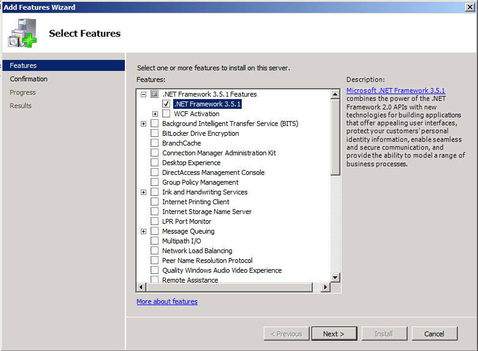Select Desktop Experience row label
The image size is (478, 351).
coord(192,163)
